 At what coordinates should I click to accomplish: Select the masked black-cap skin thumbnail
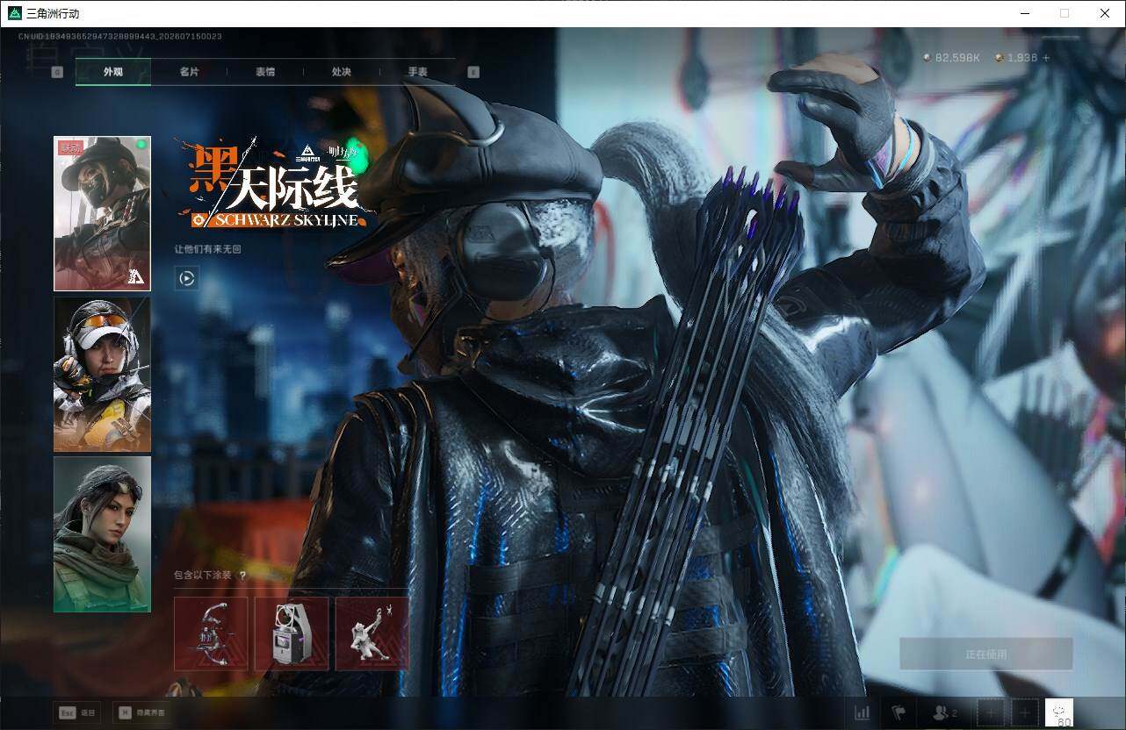coord(102,213)
